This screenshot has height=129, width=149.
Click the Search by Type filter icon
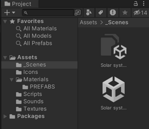pos(89,13)
